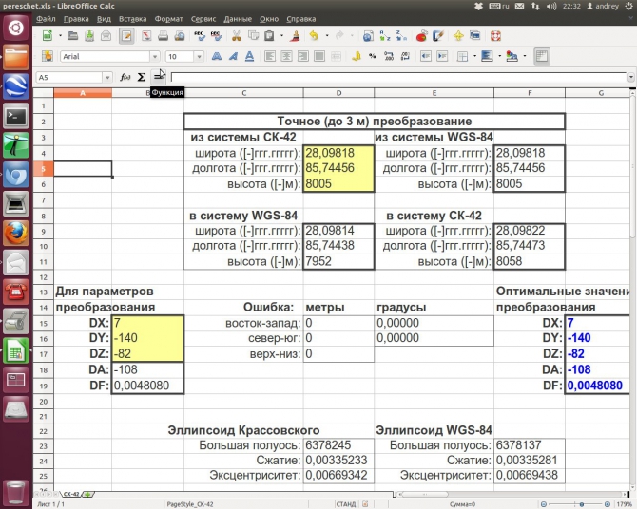The width and height of the screenshot is (637, 509).
Task: Toggle Edit File mode
Action: click(x=126, y=36)
